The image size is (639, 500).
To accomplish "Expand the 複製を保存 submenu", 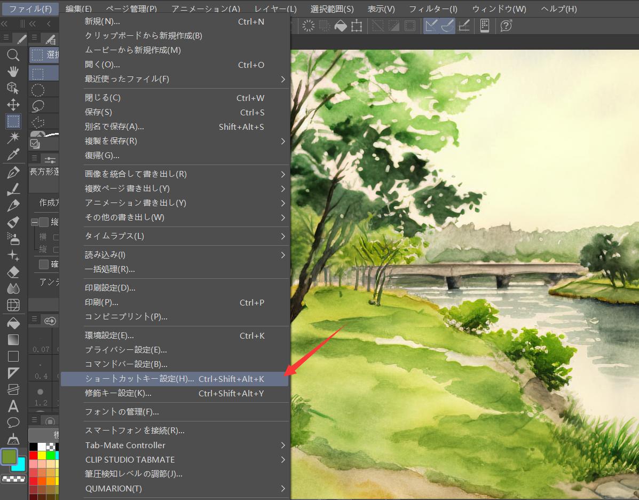I will pyautogui.click(x=175, y=141).
